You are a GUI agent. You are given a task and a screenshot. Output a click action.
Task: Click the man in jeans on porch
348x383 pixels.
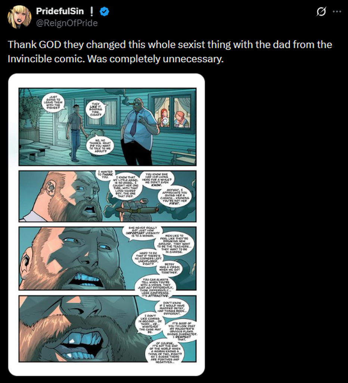(76, 133)
